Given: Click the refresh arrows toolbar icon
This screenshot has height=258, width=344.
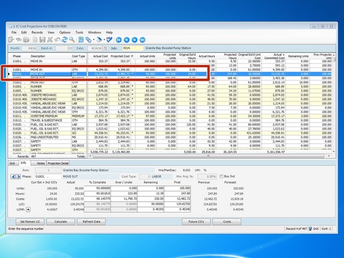Looking at the screenshot, I should 64,40.
